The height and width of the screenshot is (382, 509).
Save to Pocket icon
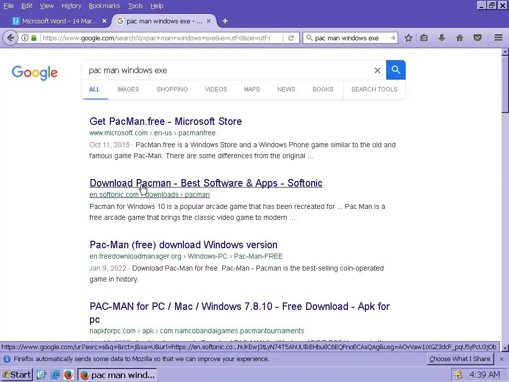478,38
